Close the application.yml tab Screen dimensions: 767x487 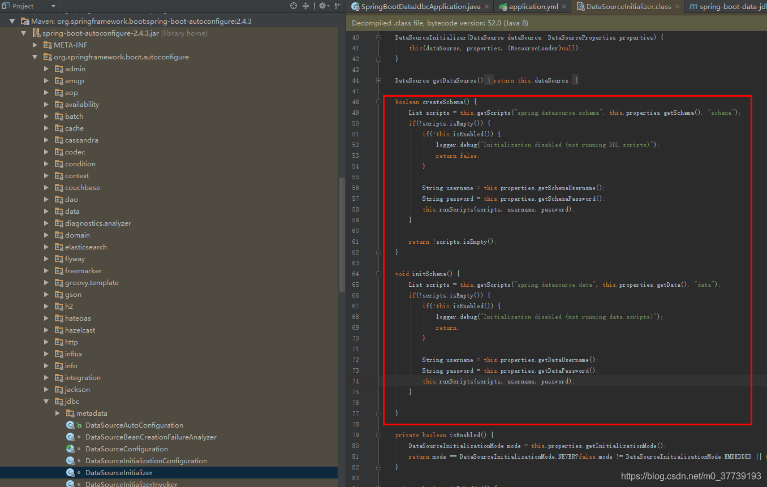(564, 7)
